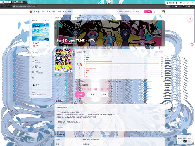Open the 板块 top navigation item
195x146 pixels.
tap(48, 12)
